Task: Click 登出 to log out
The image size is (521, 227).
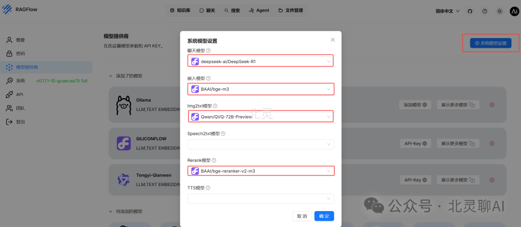Action: pyautogui.click(x=46, y=122)
